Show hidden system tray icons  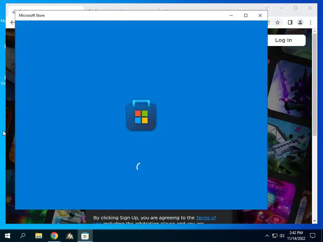pos(267,236)
